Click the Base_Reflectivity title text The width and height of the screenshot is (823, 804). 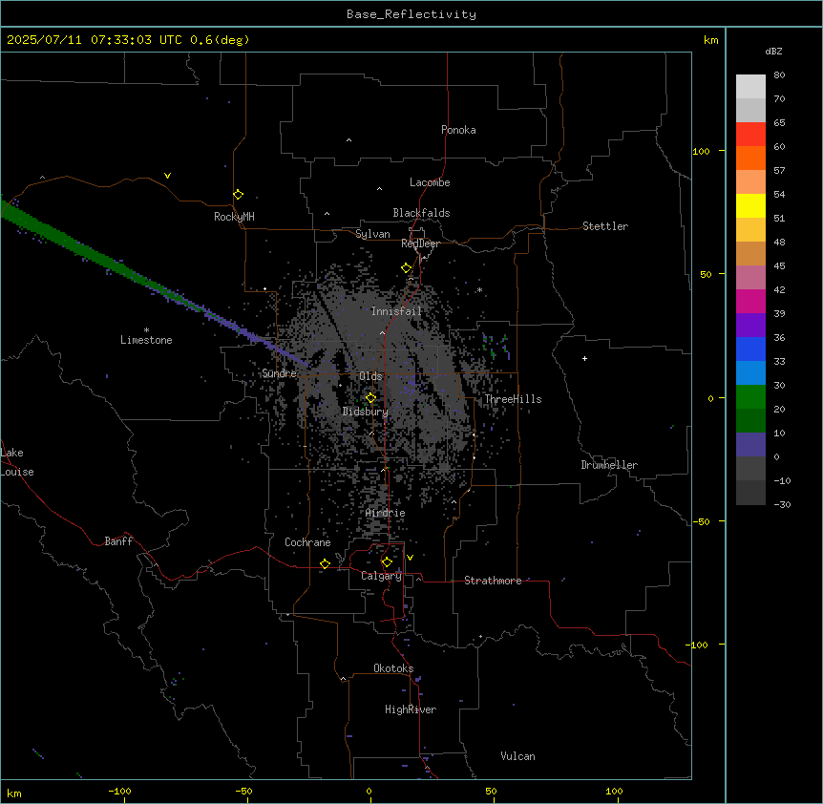click(411, 14)
